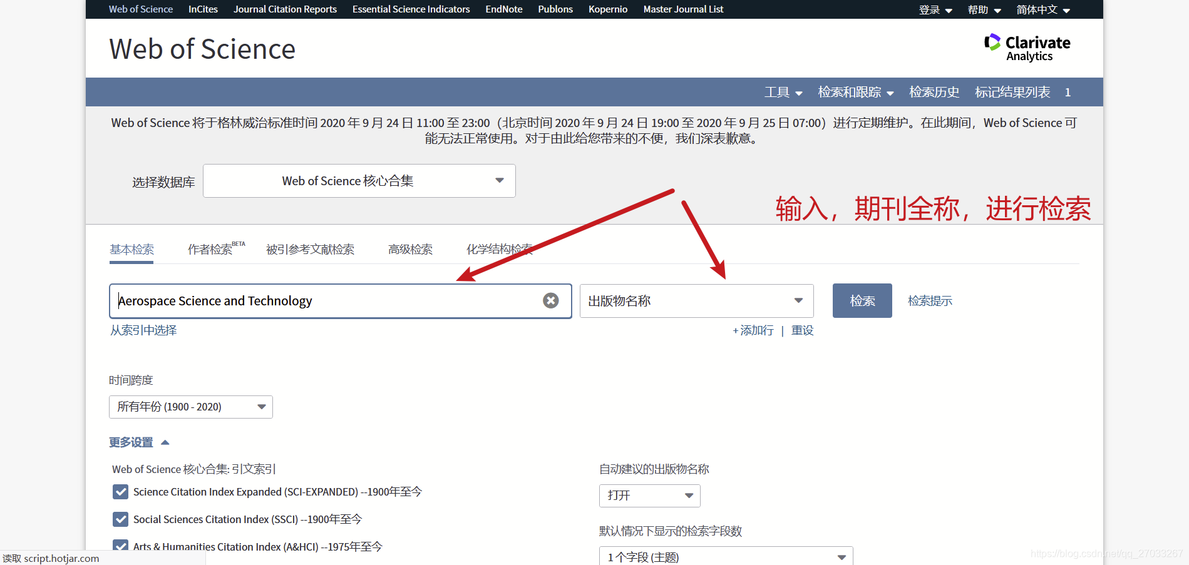Open Master Journal List link

point(684,9)
